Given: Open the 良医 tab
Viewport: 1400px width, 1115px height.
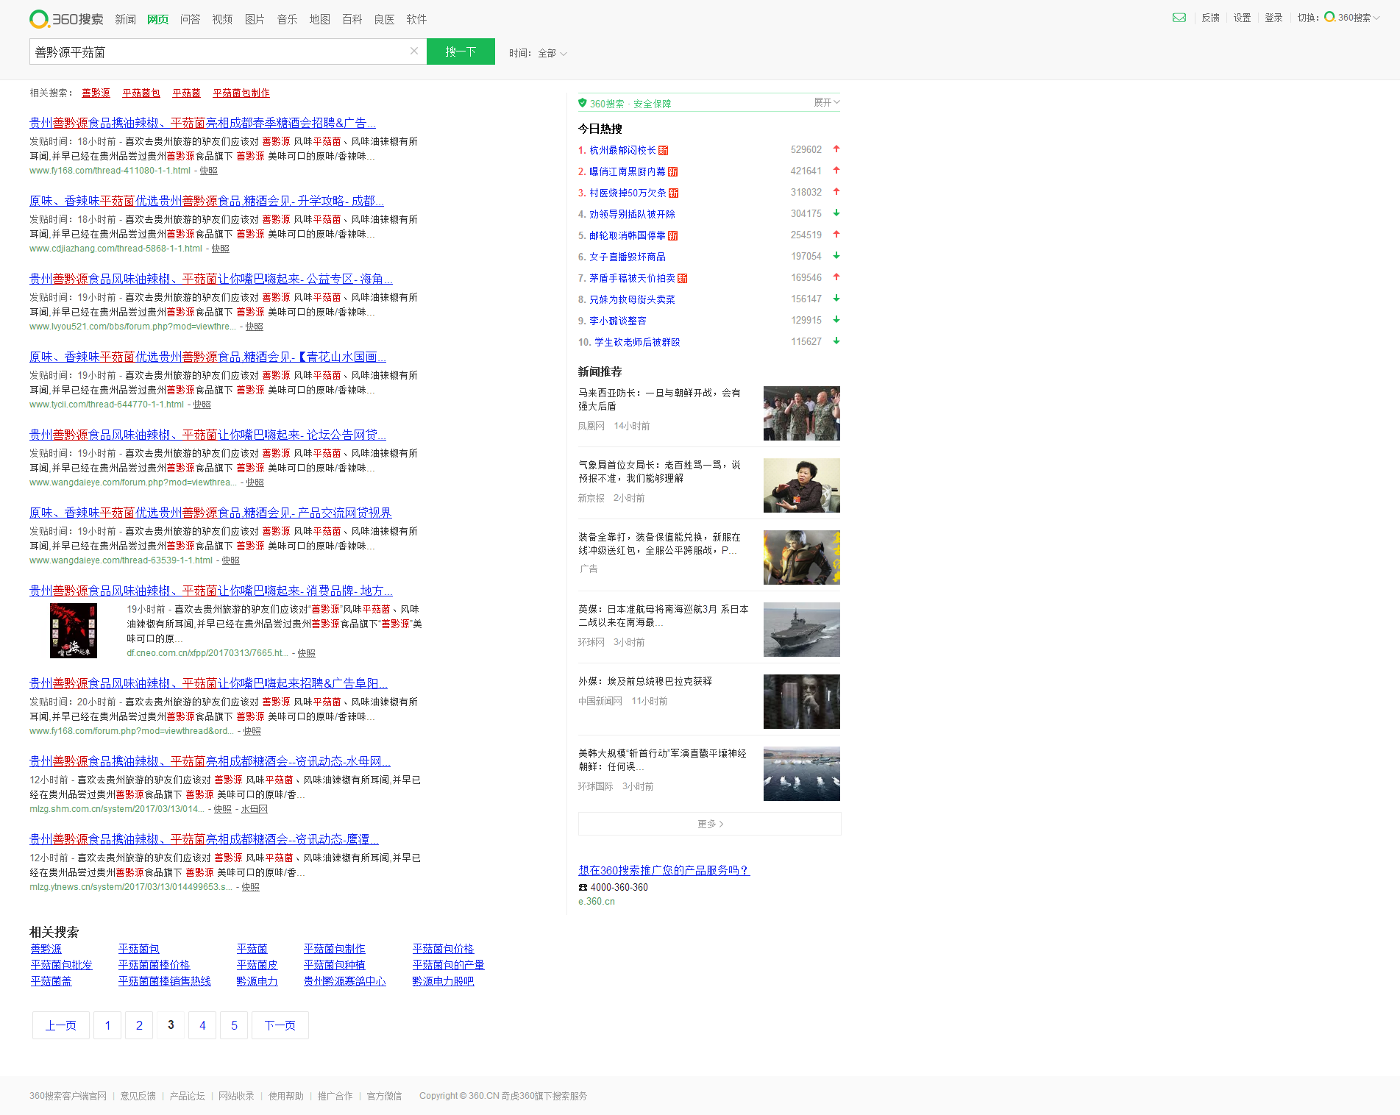Looking at the screenshot, I should click(384, 19).
